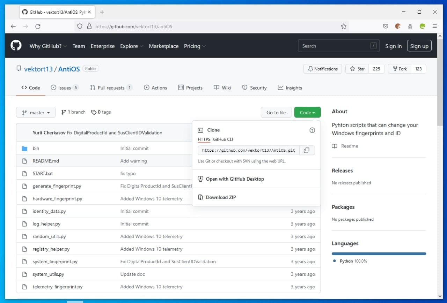This screenshot has height=303, width=447.
Task: Expand the master branch dropdown
Action: click(36, 112)
